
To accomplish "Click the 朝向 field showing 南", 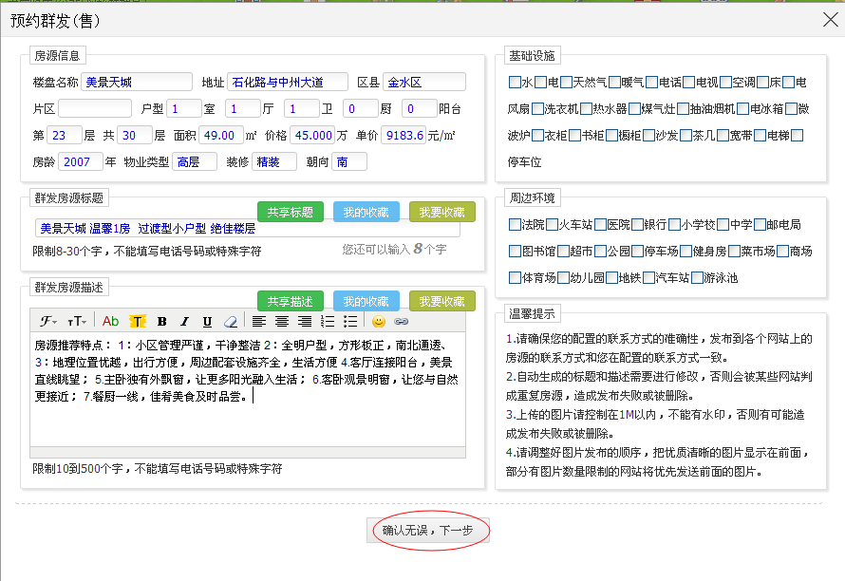I will point(349,161).
